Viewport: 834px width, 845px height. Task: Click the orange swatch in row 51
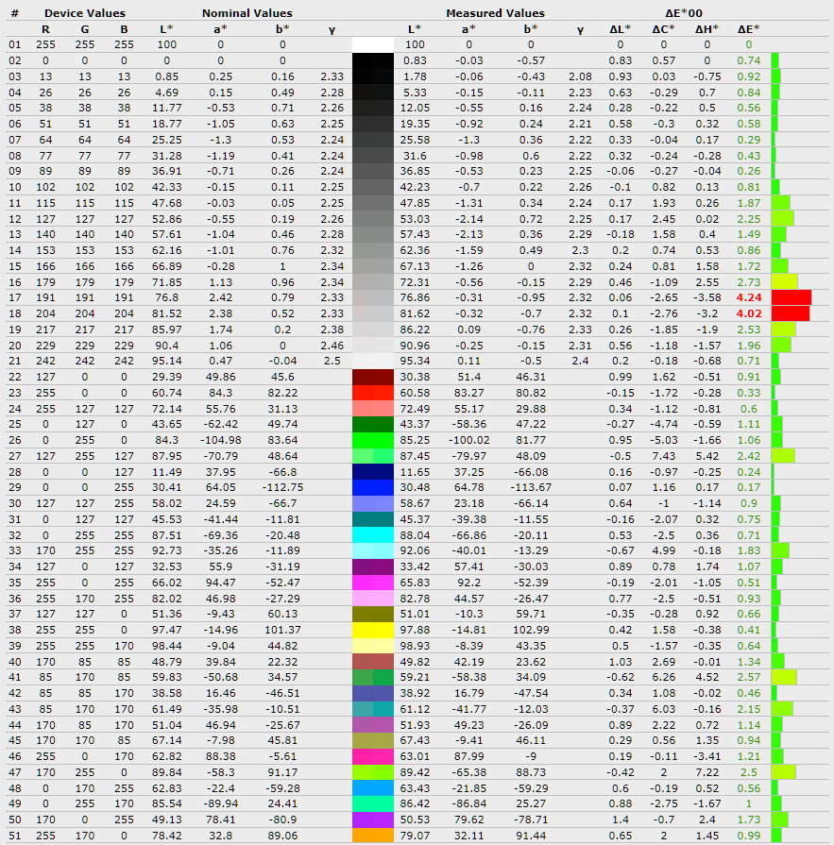[x=372, y=835]
